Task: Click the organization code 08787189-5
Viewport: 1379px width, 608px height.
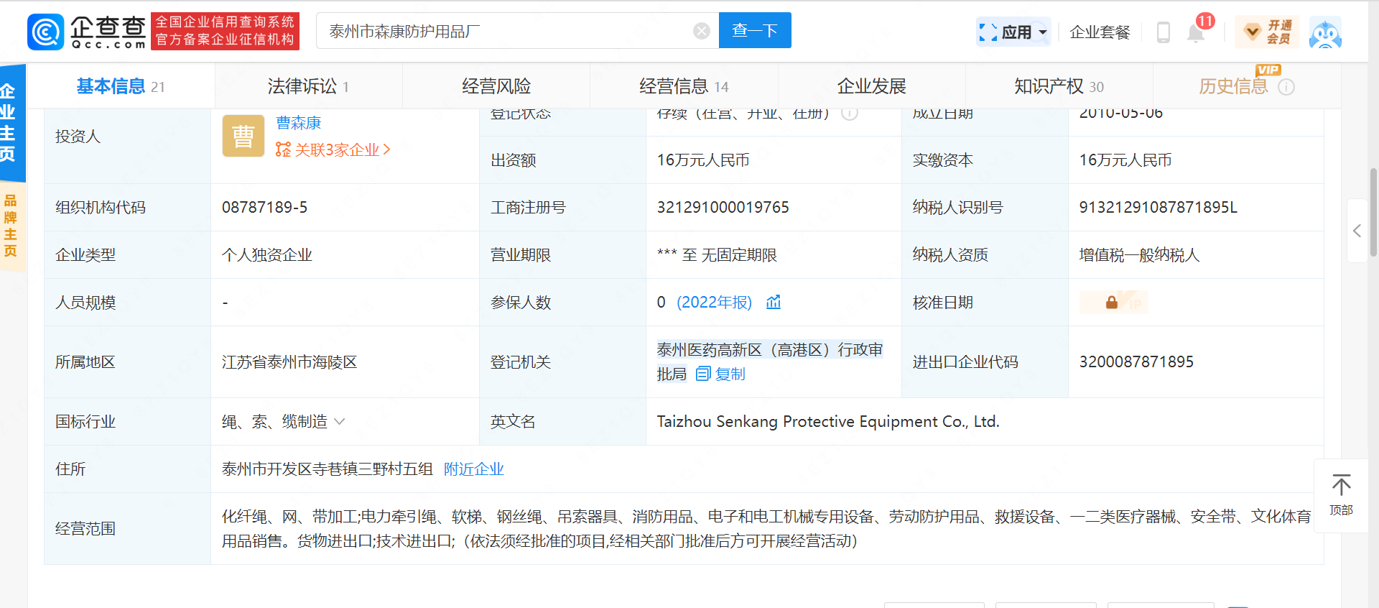Action: click(x=264, y=208)
